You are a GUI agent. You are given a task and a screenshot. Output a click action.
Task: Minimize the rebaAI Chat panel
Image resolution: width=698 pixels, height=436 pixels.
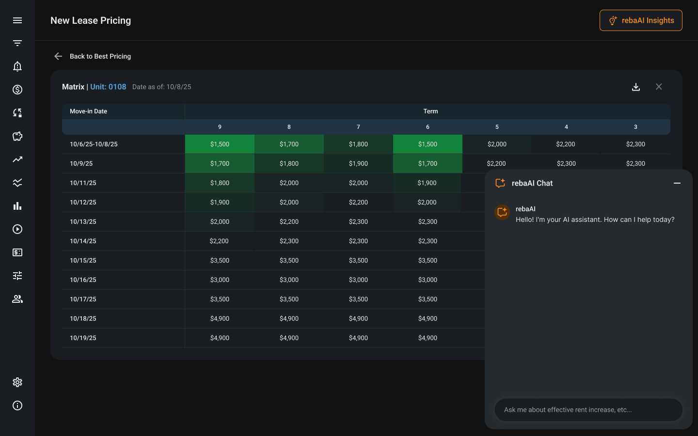tap(677, 183)
